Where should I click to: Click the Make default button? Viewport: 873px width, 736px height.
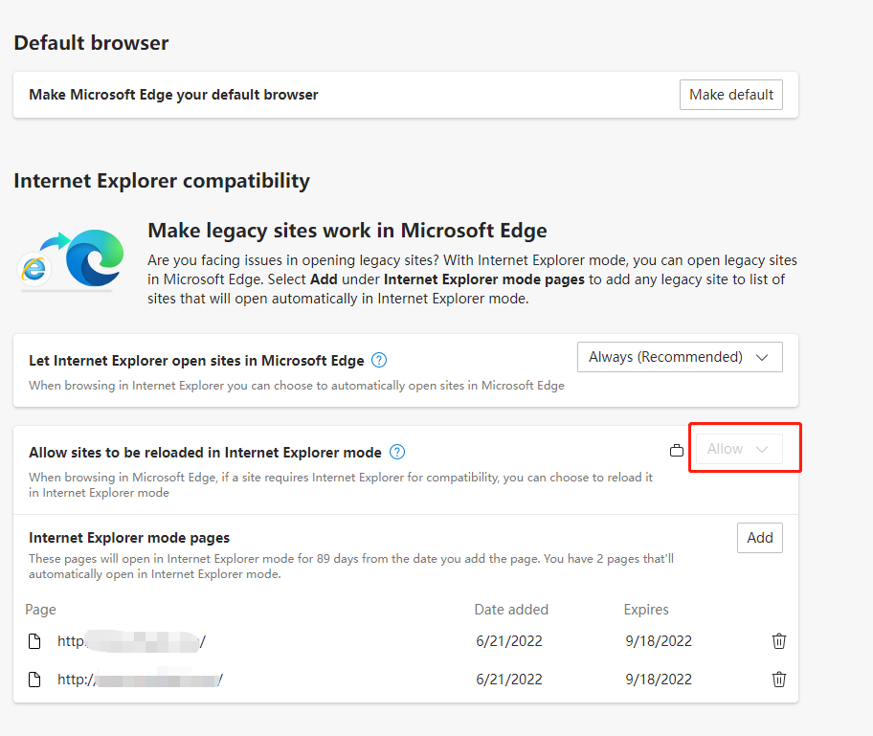coord(730,95)
